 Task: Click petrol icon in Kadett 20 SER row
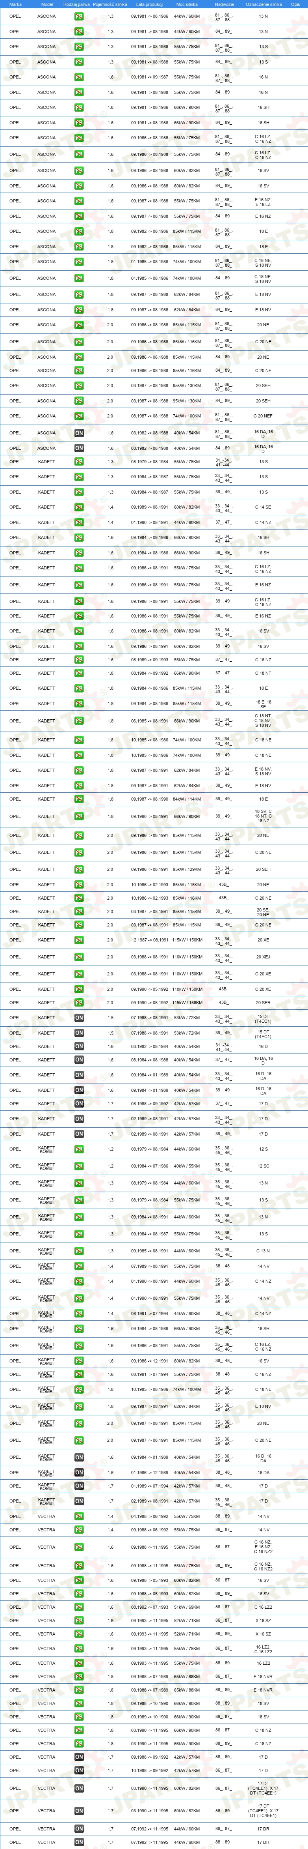click(79, 1003)
